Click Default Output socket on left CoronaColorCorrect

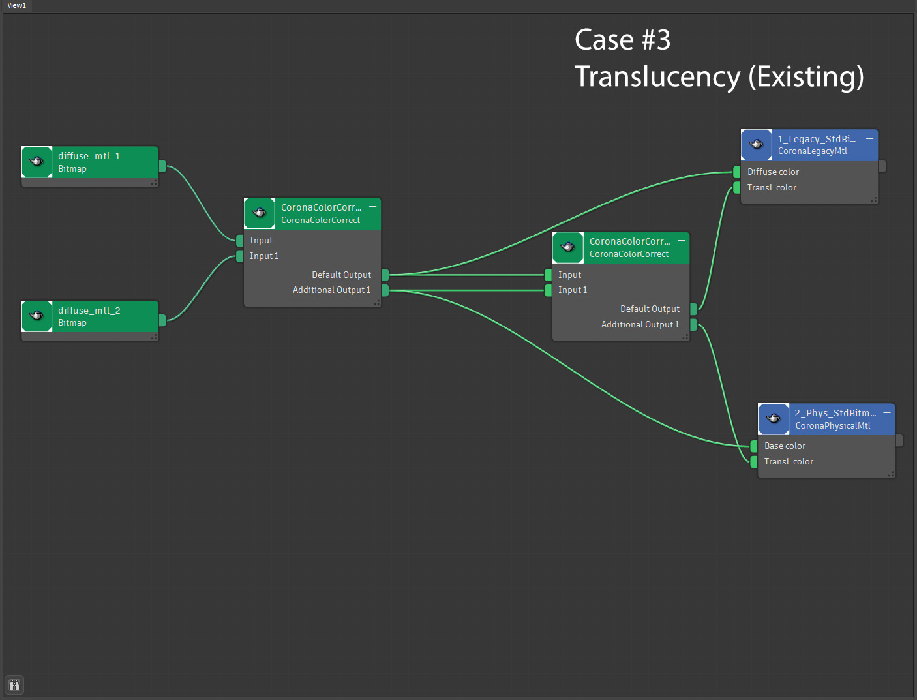385,275
